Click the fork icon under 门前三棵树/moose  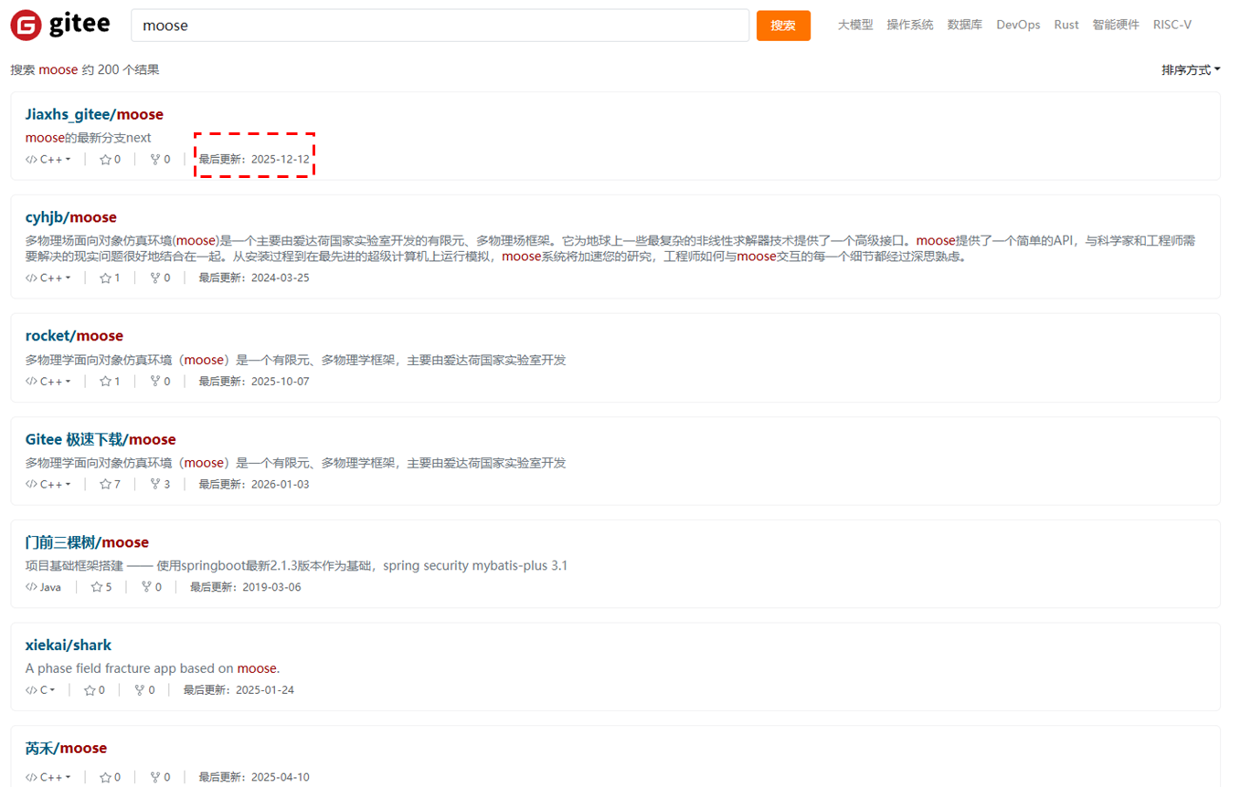point(146,587)
